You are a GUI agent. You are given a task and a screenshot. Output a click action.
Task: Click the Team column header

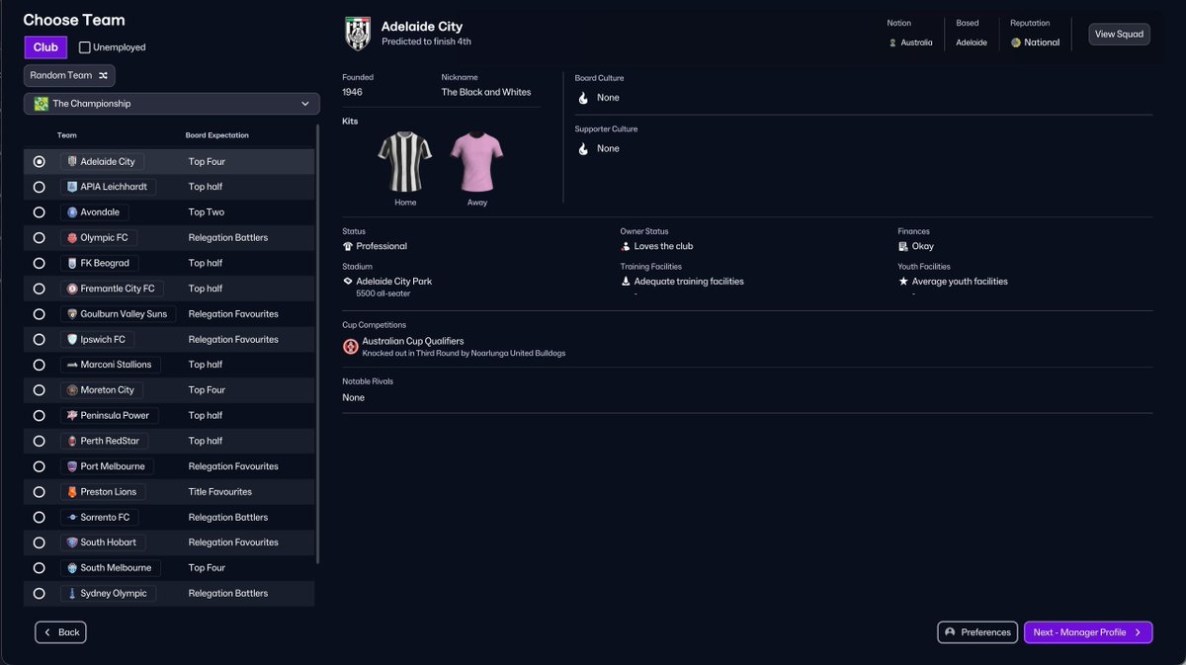click(67, 135)
